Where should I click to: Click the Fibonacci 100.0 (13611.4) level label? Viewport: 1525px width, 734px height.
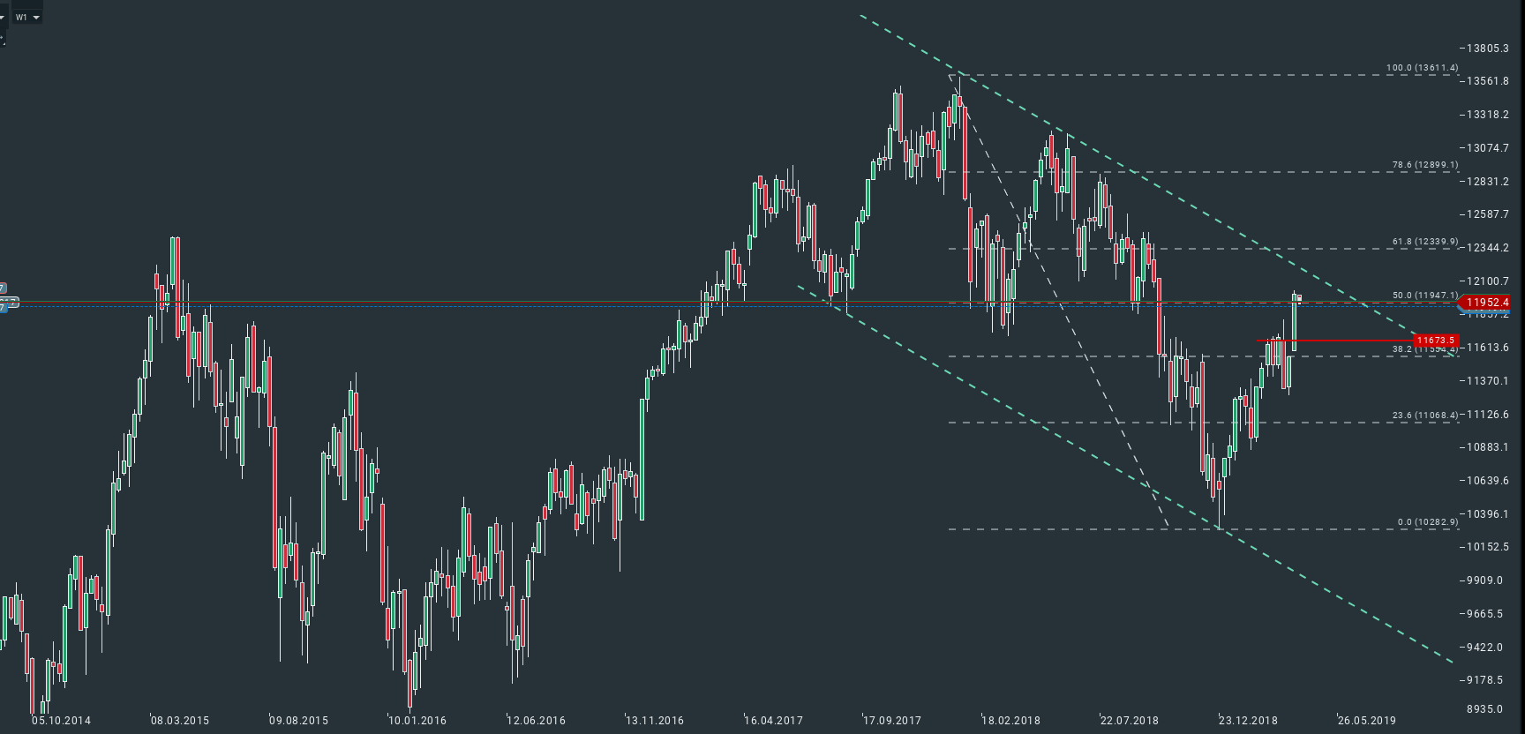1422,68
